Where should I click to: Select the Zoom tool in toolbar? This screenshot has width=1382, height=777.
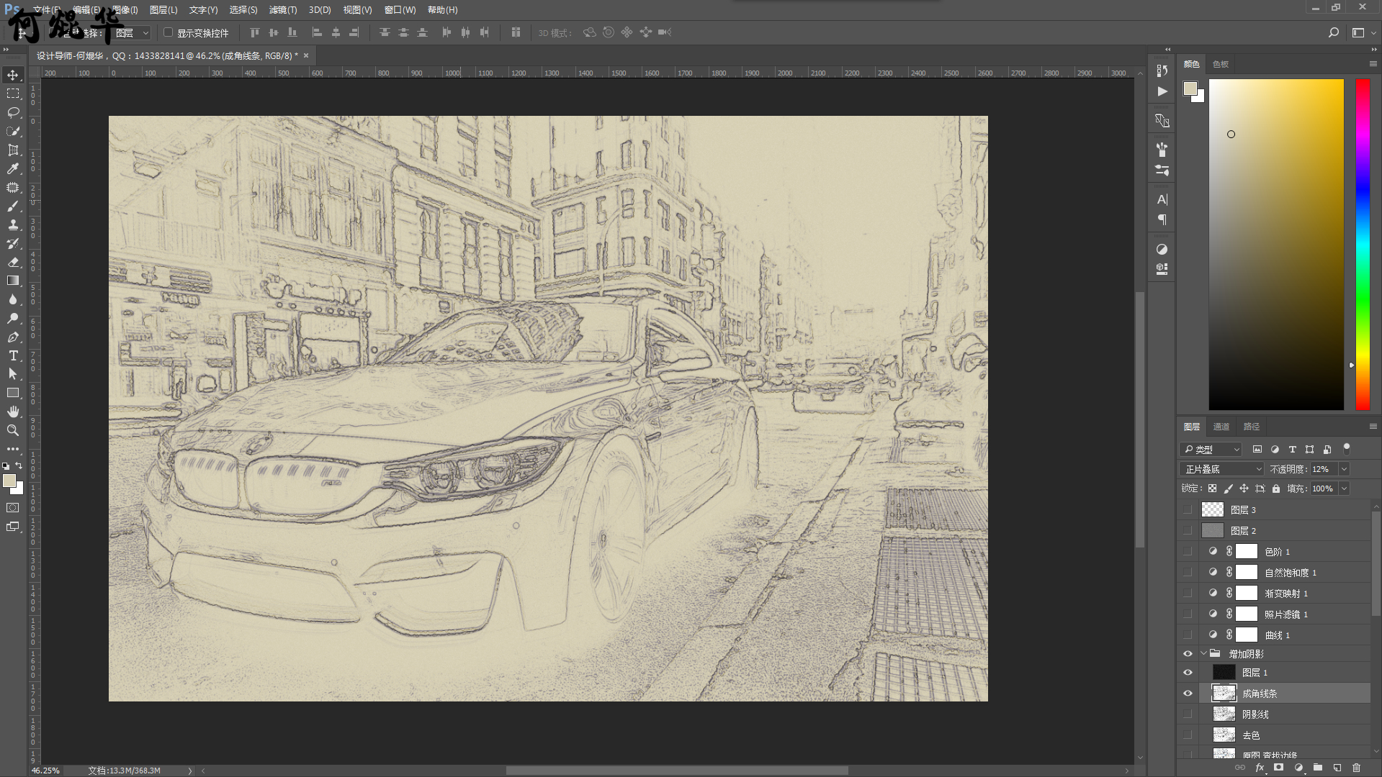pos(13,430)
